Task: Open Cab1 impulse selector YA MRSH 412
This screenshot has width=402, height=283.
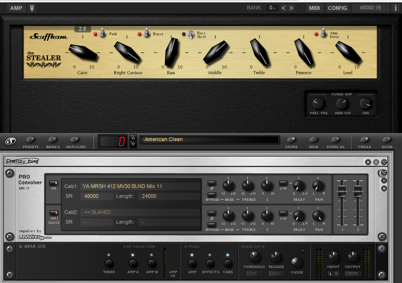Action: point(140,186)
